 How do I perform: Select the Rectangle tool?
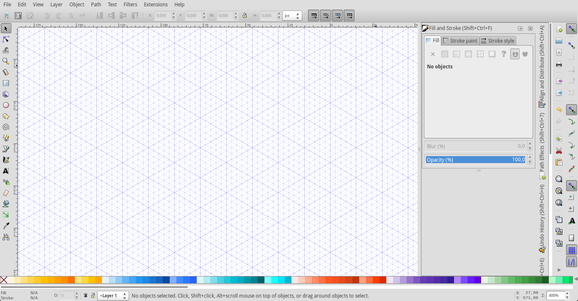[x=6, y=83]
